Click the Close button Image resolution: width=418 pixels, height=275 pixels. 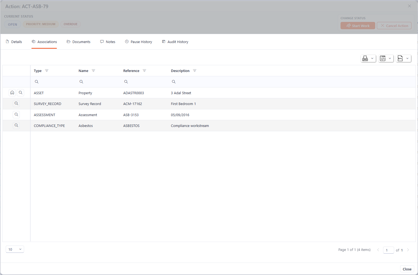(407, 269)
